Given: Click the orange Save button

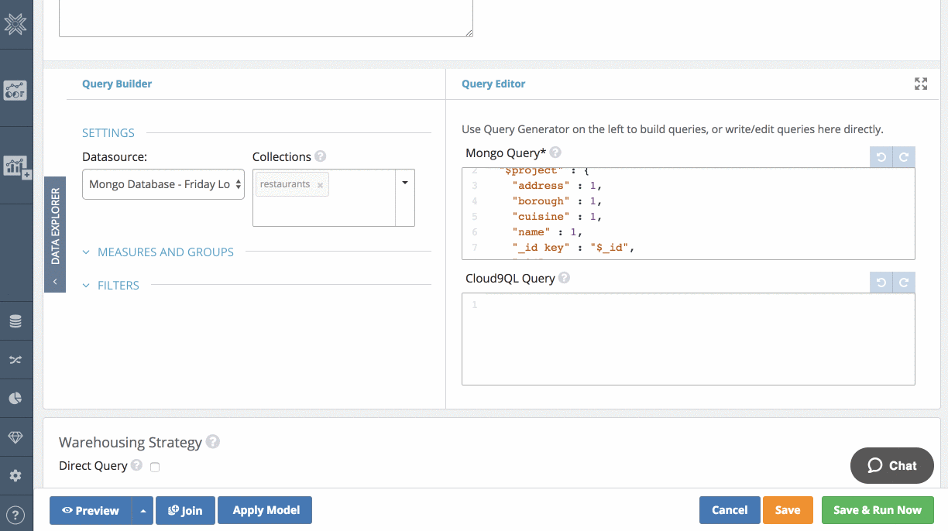Looking at the screenshot, I should 788,510.
